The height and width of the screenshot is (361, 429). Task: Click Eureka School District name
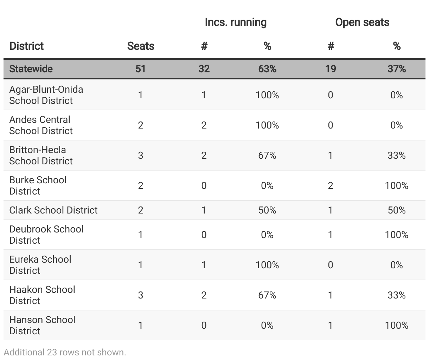[40, 265]
